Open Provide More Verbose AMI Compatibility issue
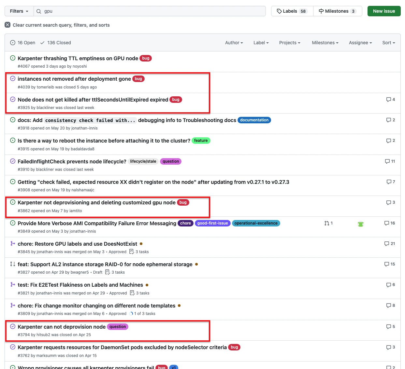 click(x=97, y=223)
